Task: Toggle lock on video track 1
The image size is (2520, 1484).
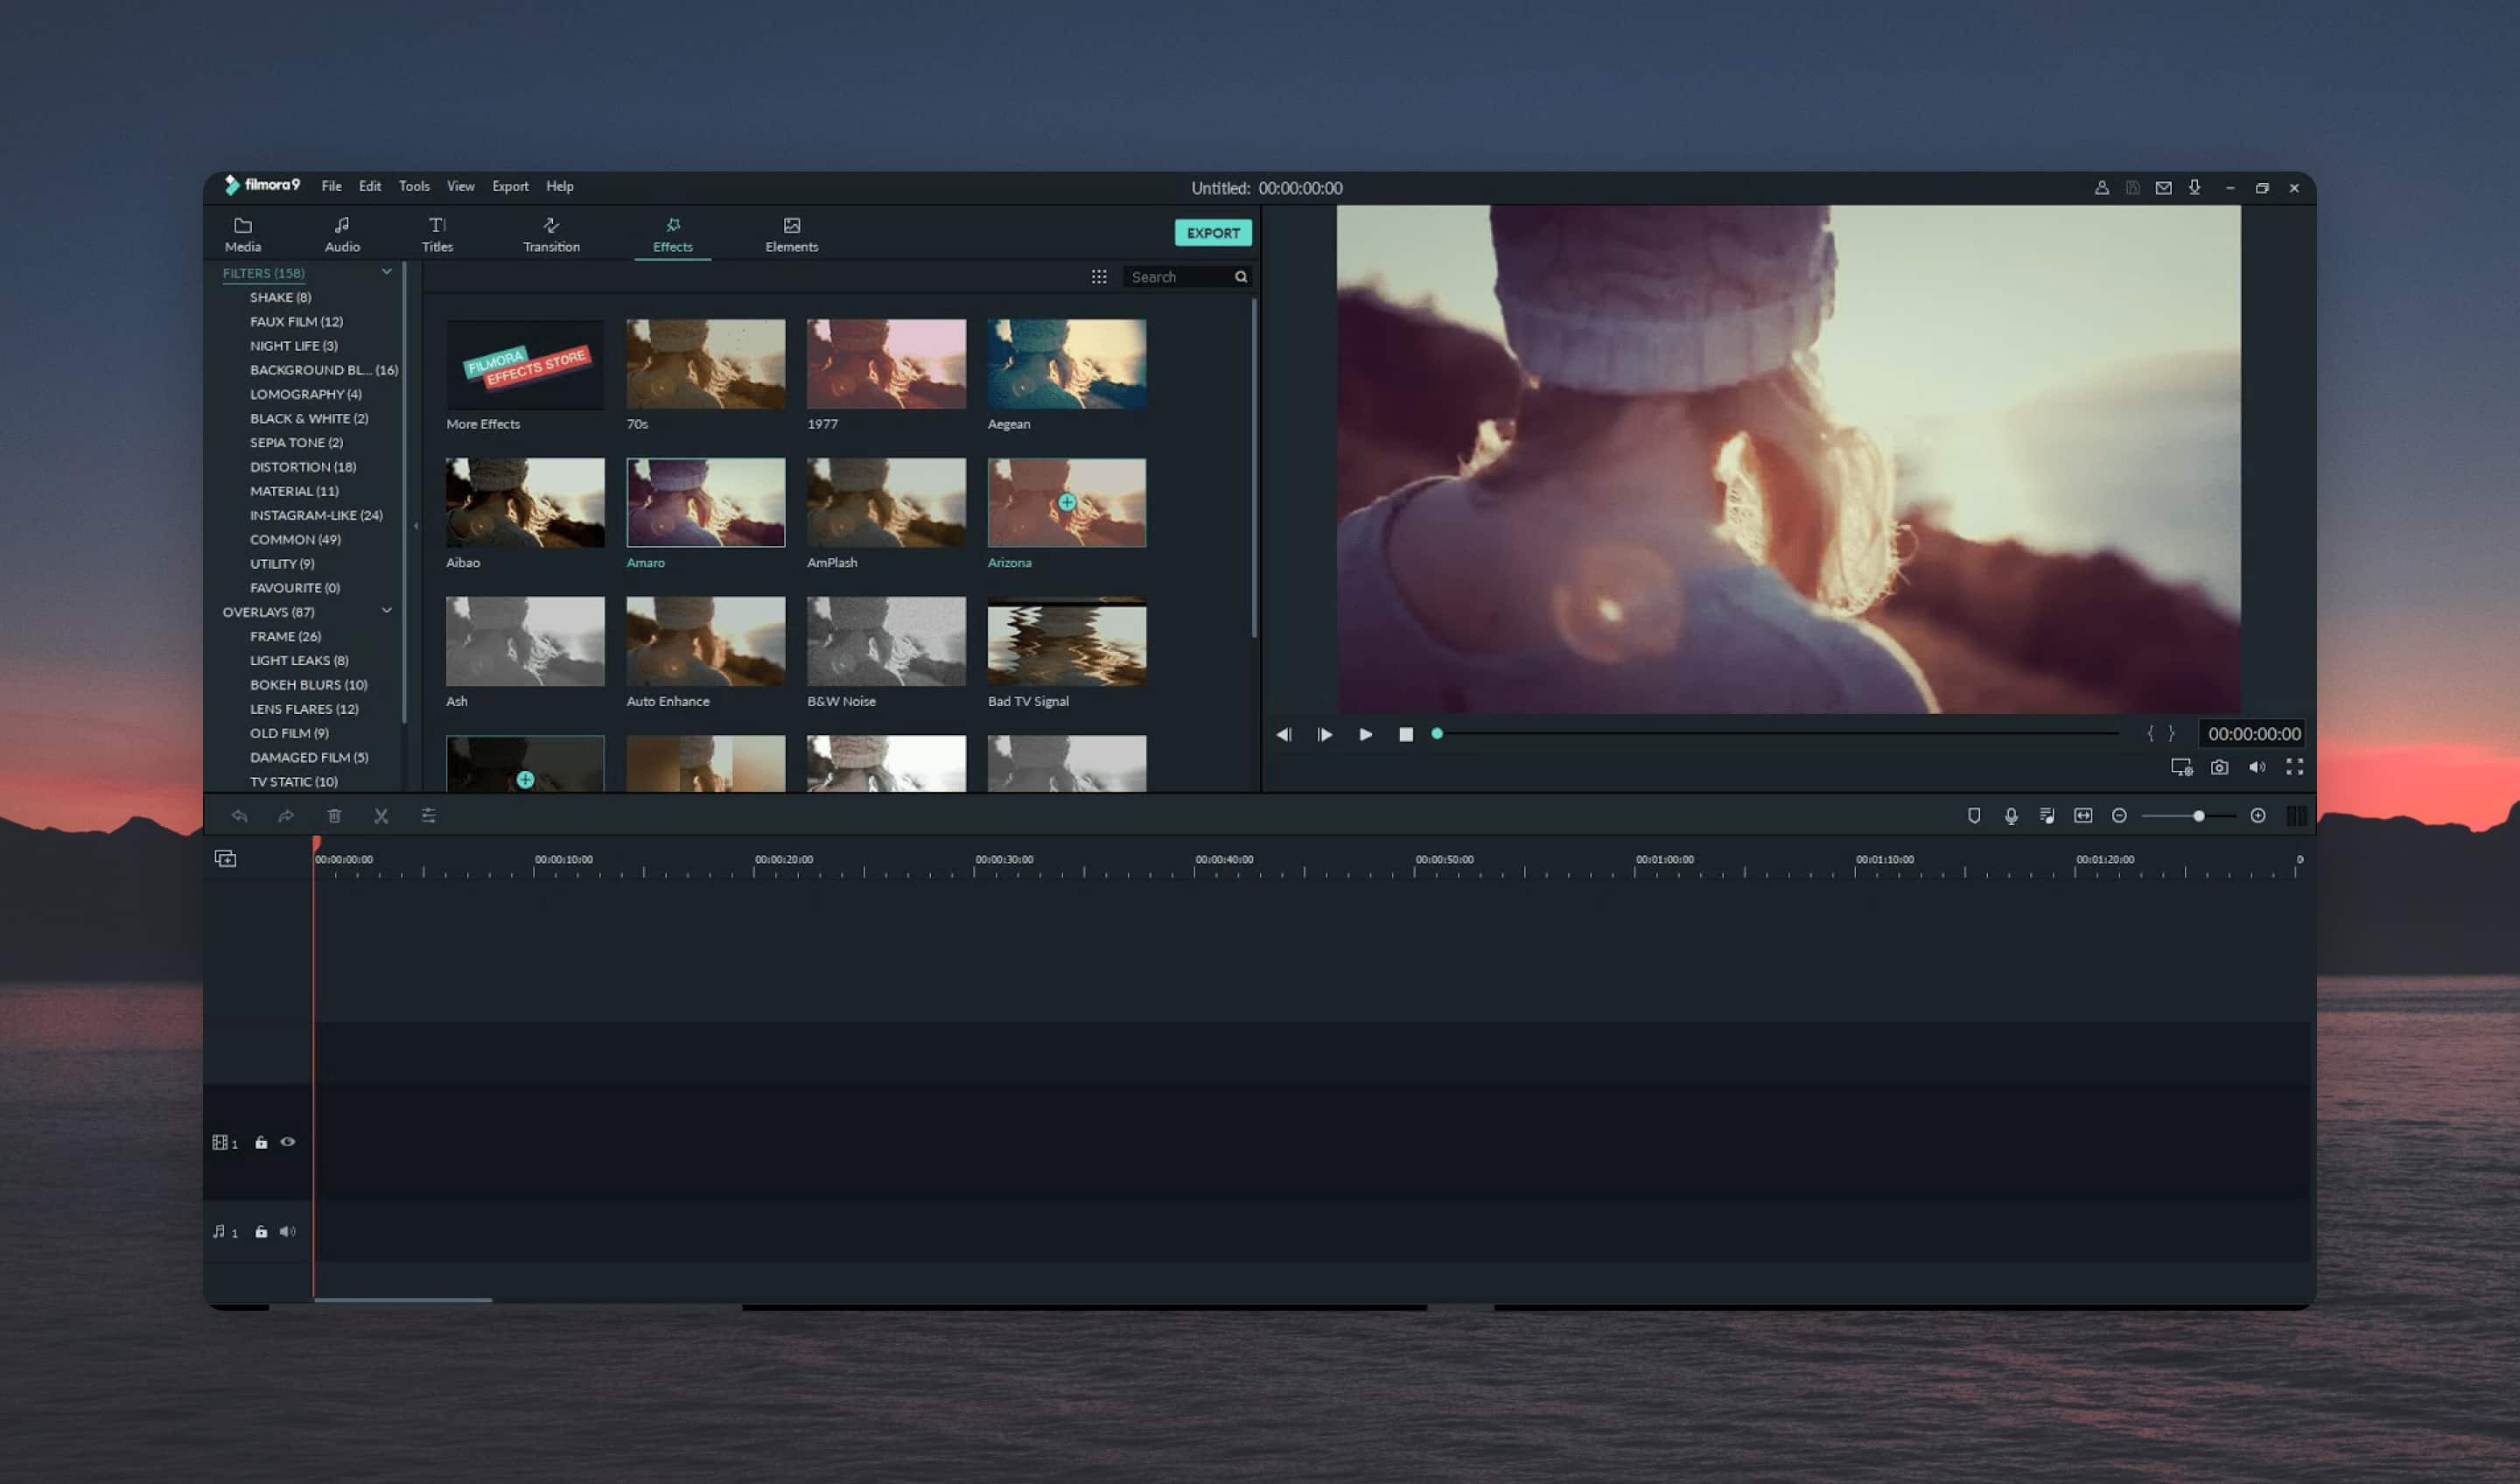Action: click(x=261, y=1142)
